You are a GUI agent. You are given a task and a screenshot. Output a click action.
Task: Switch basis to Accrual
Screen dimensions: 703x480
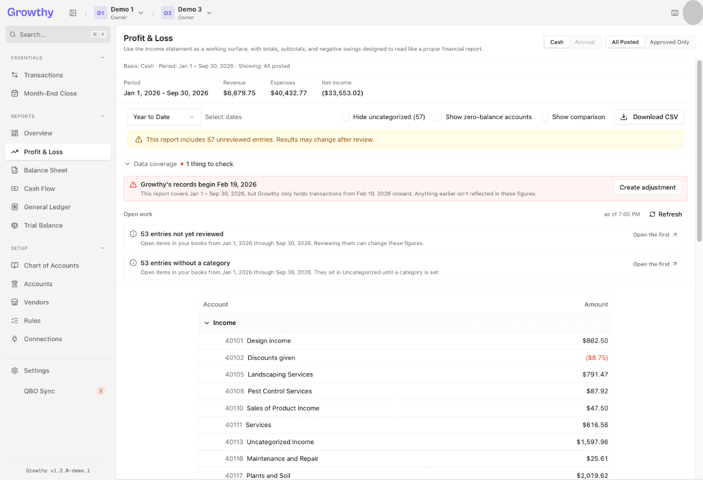(584, 42)
